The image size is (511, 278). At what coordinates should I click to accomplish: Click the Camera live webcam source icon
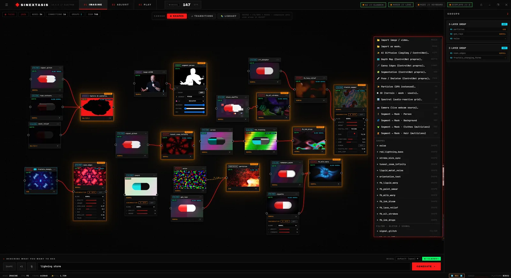point(378,108)
